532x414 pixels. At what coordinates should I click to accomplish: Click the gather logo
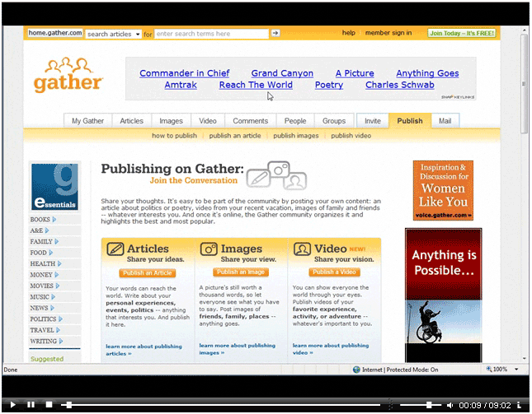[x=68, y=75]
